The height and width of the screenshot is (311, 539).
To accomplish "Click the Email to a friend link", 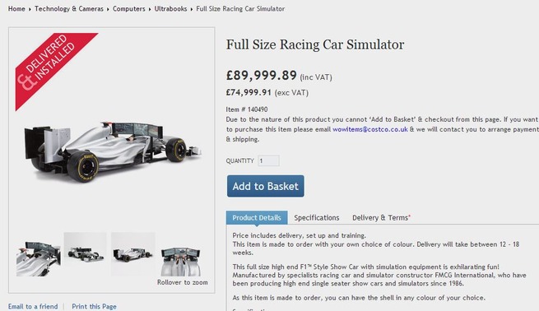I will [x=33, y=306].
